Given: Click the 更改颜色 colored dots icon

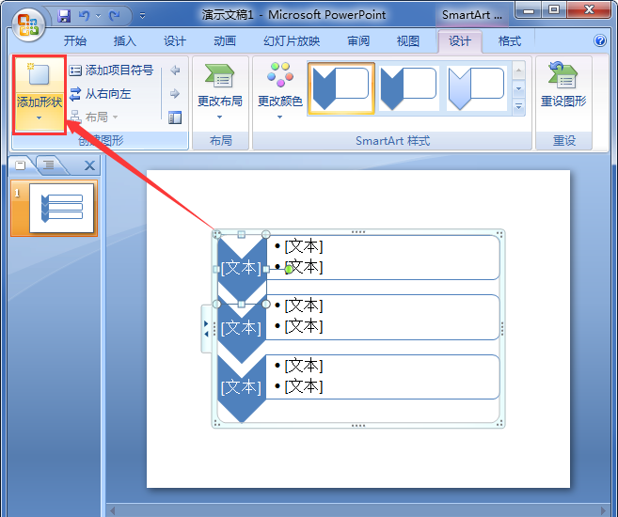Looking at the screenshot, I should pos(279,75).
